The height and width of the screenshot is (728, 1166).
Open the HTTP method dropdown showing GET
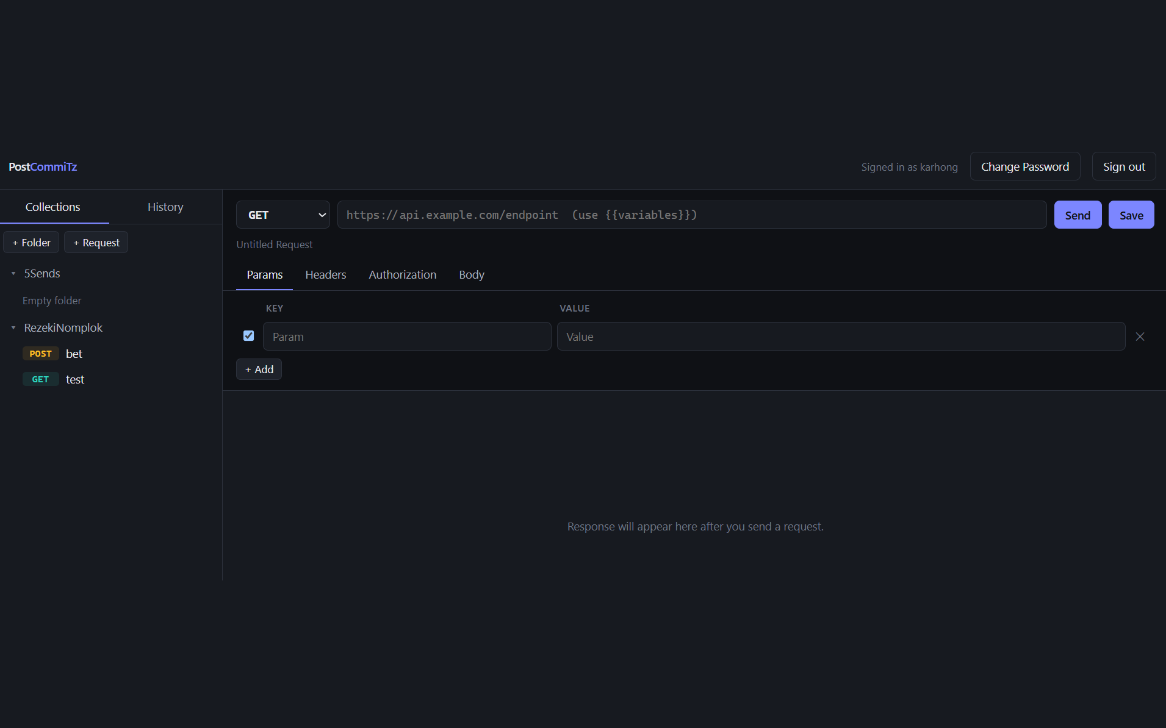click(x=283, y=215)
